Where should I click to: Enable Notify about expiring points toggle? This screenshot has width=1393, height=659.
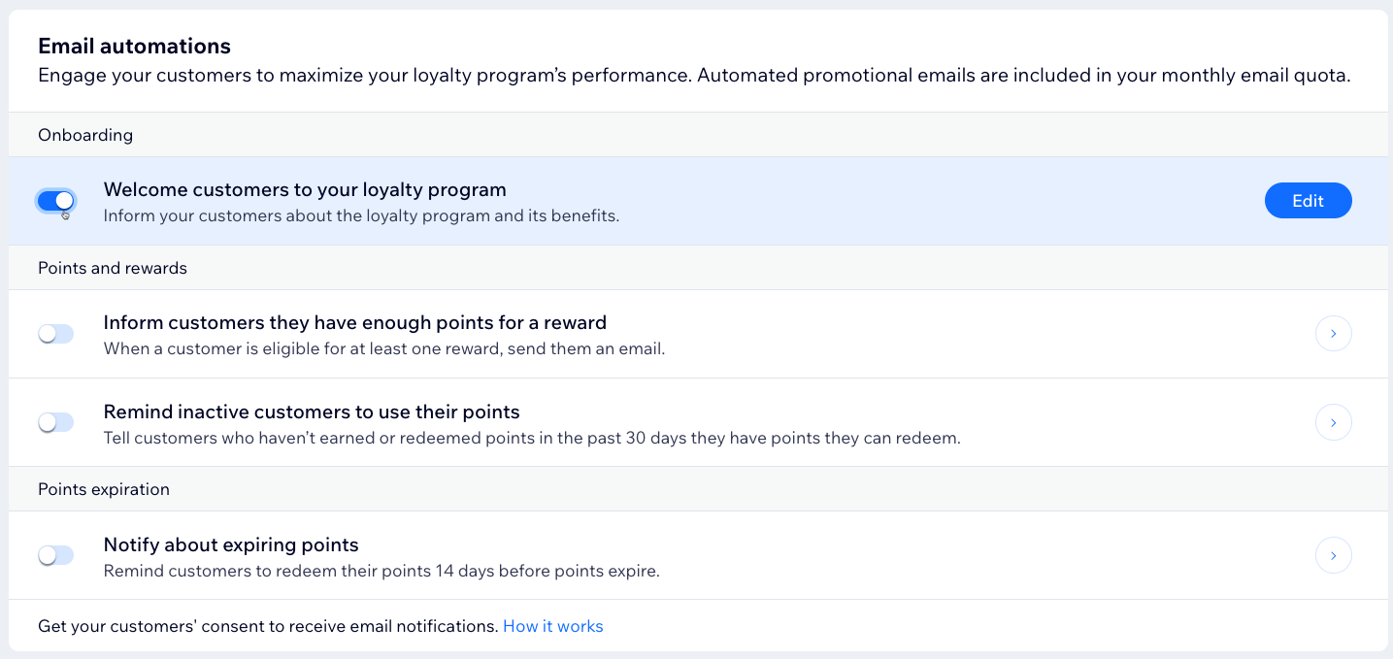click(x=56, y=555)
